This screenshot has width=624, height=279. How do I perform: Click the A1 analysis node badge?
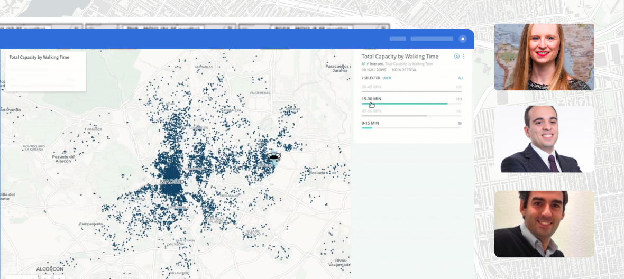[364, 63]
